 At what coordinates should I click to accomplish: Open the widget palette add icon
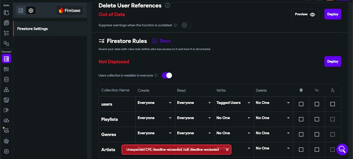click(6, 13)
